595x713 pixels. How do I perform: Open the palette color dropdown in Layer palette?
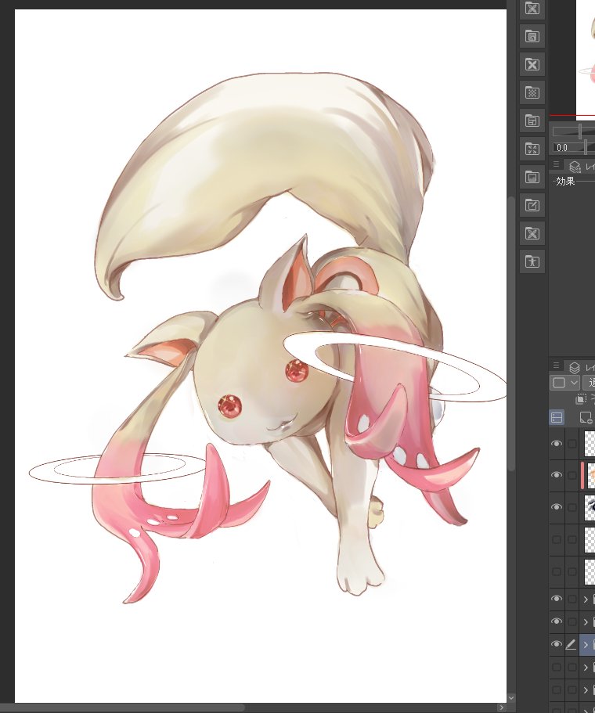click(564, 383)
